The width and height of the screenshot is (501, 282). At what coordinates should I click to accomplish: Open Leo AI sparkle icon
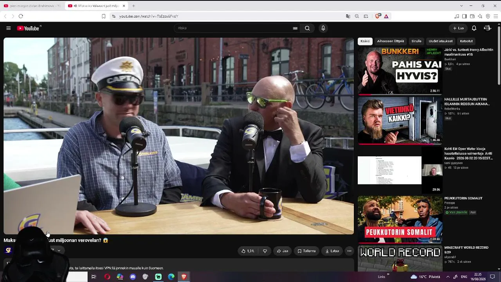click(480, 16)
